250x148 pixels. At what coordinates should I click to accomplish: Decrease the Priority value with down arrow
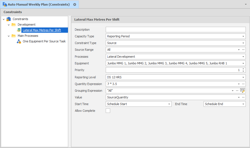click(243, 71)
